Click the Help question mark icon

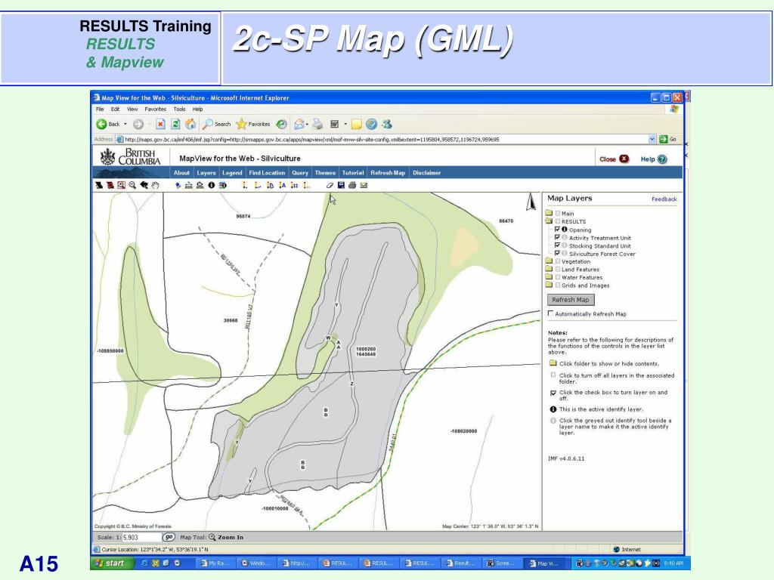(x=662, y=159)
